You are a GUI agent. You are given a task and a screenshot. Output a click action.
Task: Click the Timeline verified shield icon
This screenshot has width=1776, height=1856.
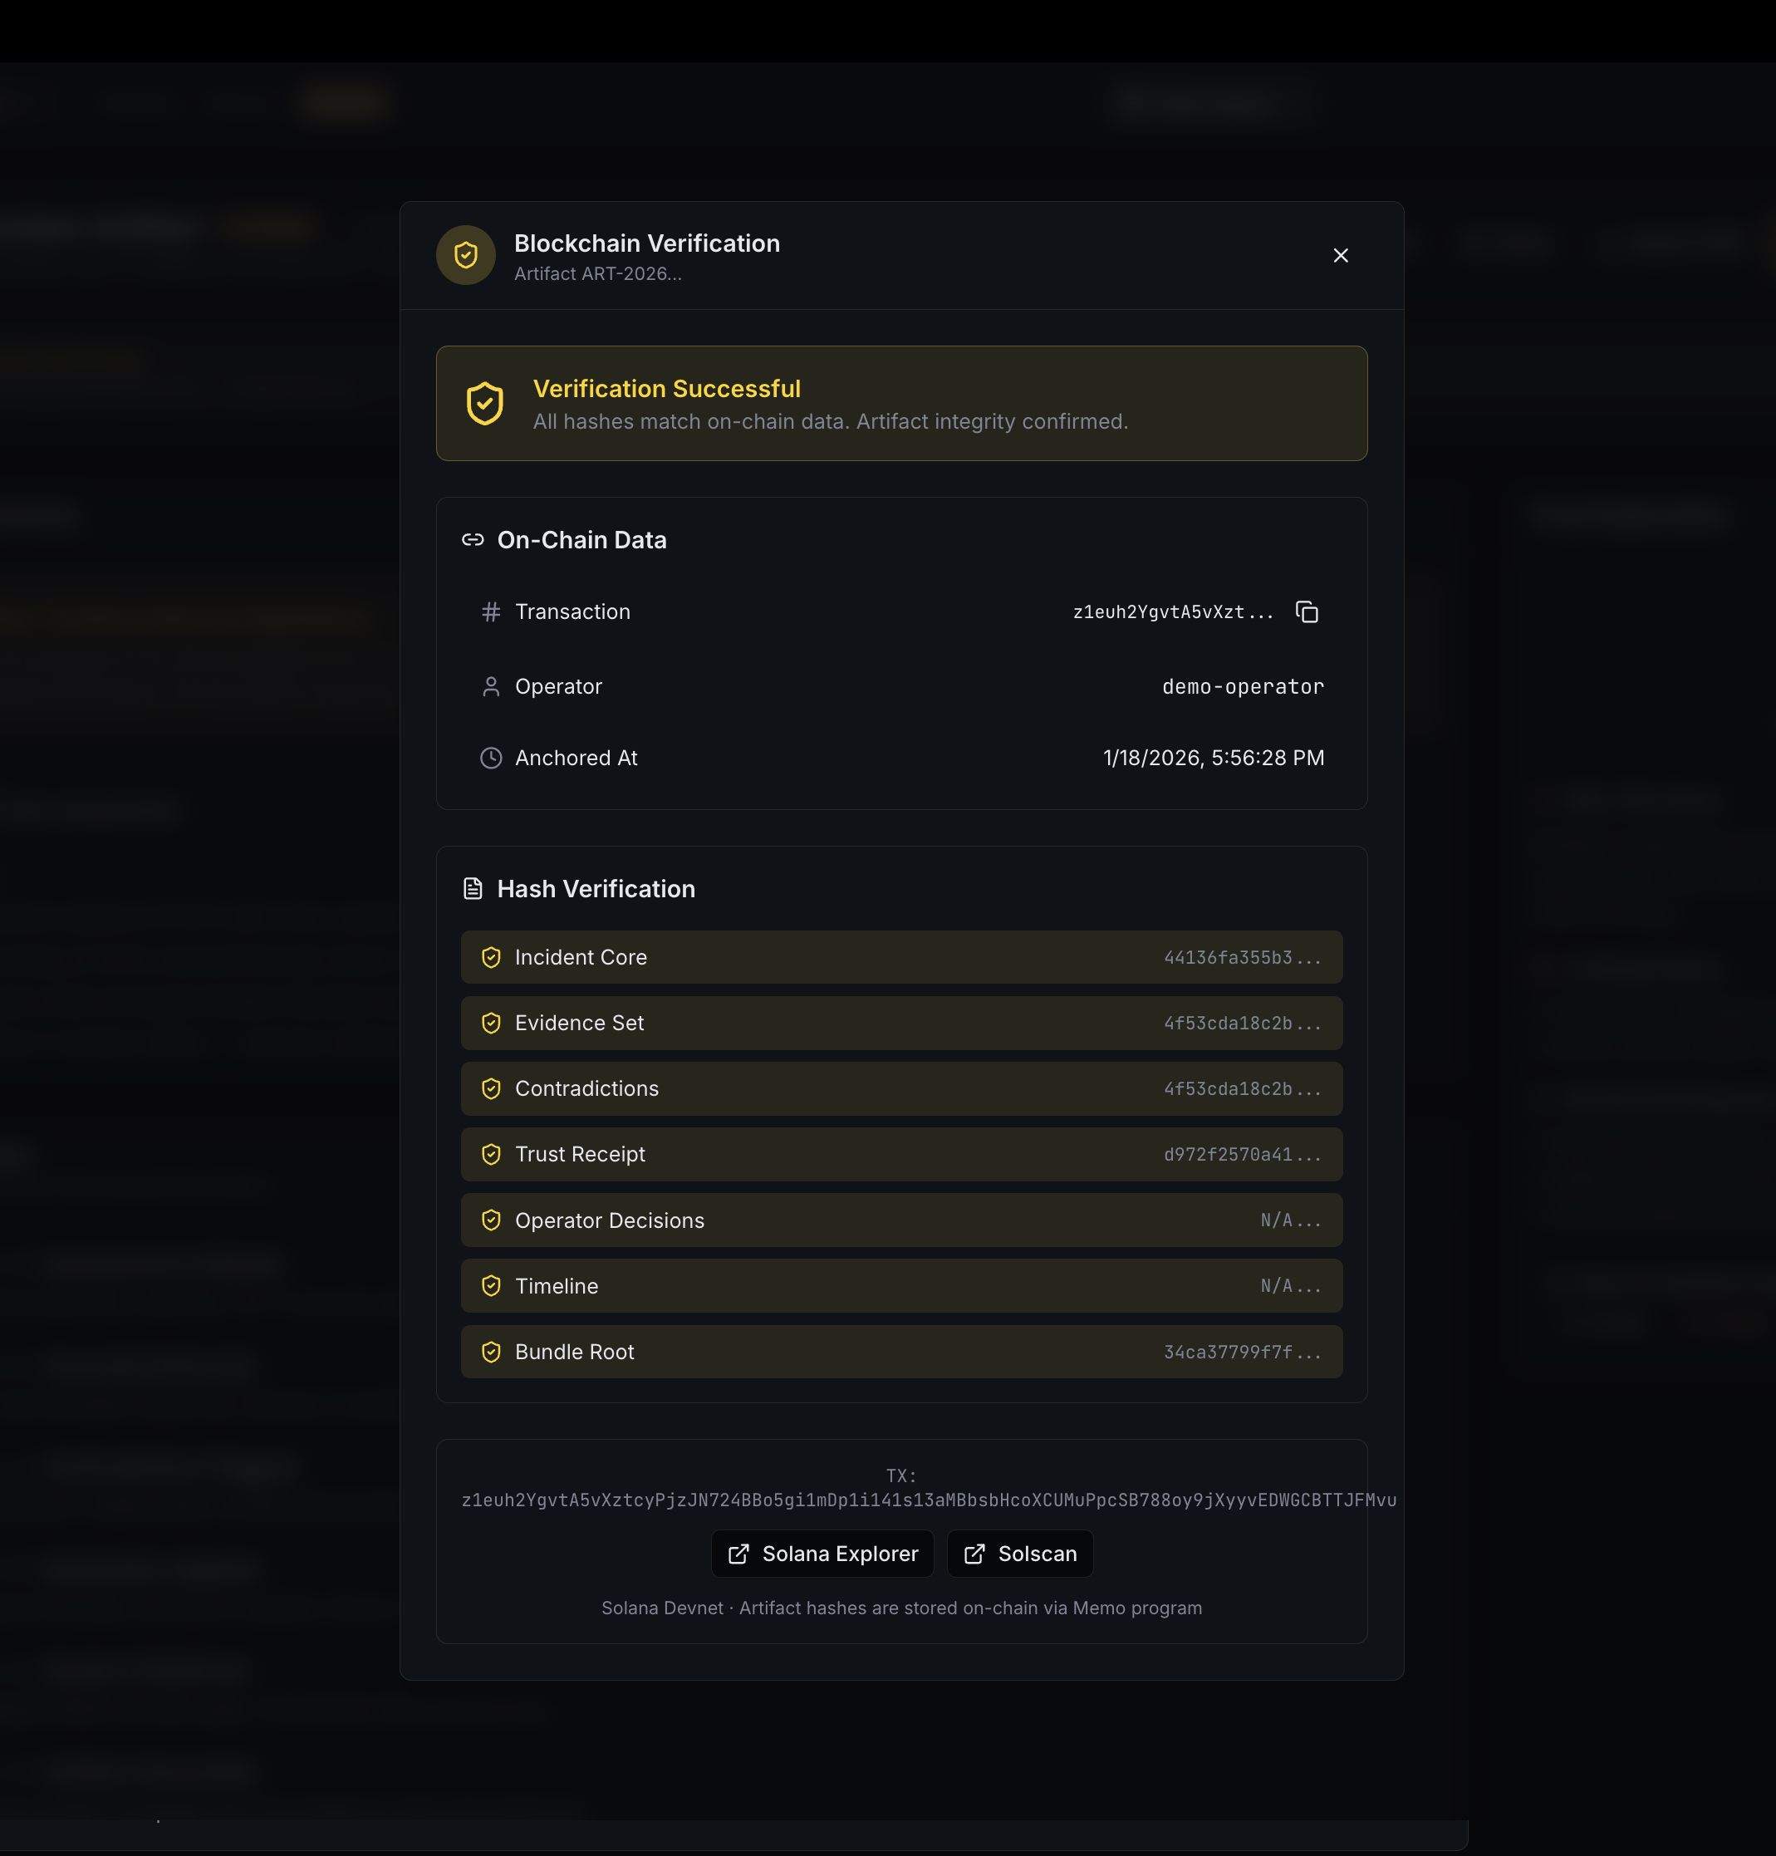pos(490,1286)
